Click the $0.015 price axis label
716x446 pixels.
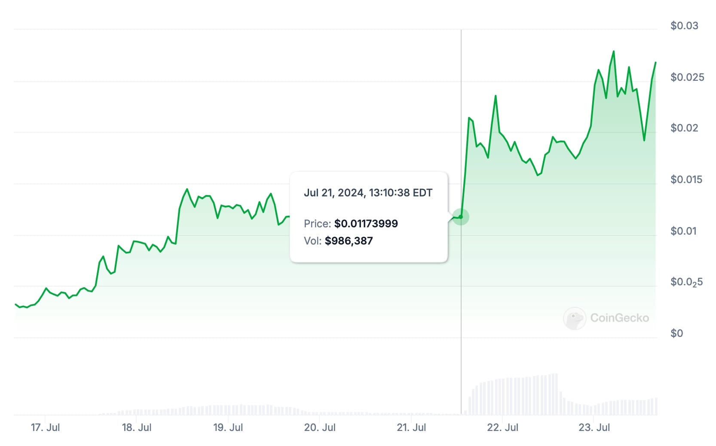click(x=686, y=180)
